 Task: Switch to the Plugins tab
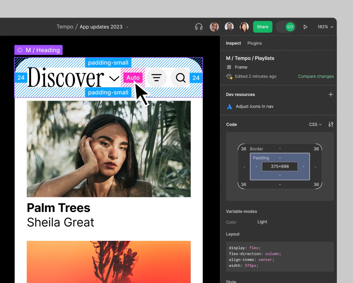coord(254,43)
